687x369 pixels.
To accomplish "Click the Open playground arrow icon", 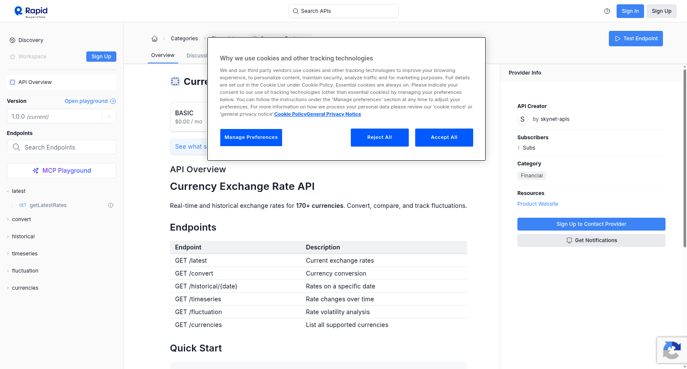I will (x=113, y=101).
